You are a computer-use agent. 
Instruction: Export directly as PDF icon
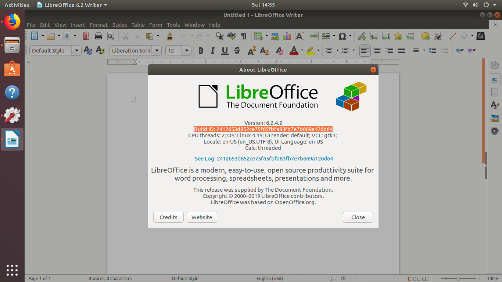[86, 36]
